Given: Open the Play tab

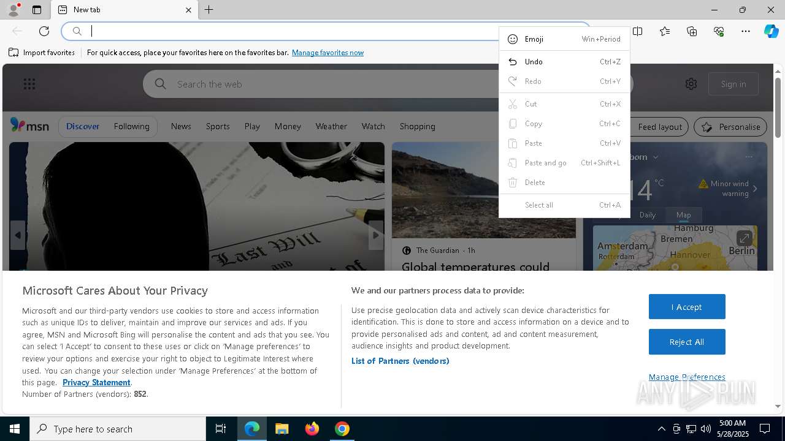Looking at the screenshot, I should point(252,126).
